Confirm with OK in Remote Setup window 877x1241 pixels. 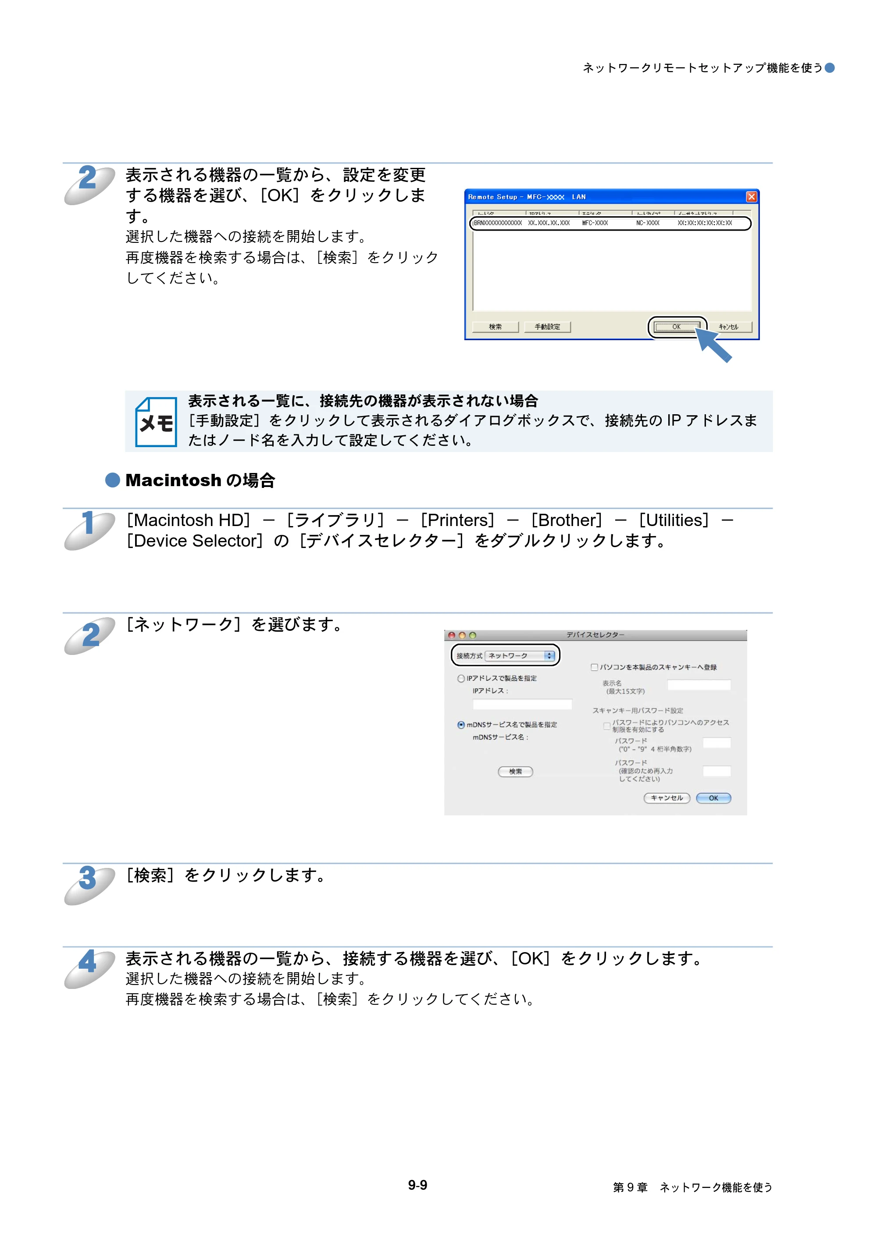(677, 327)
